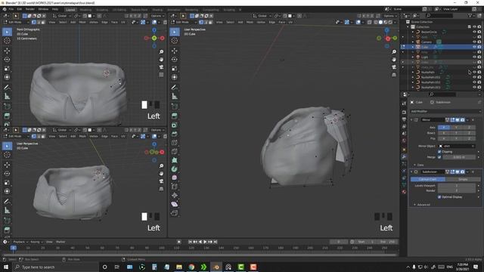Select the Transform tool in main viewport toolbar
The image size is (484, 272).
pos(175,77)
